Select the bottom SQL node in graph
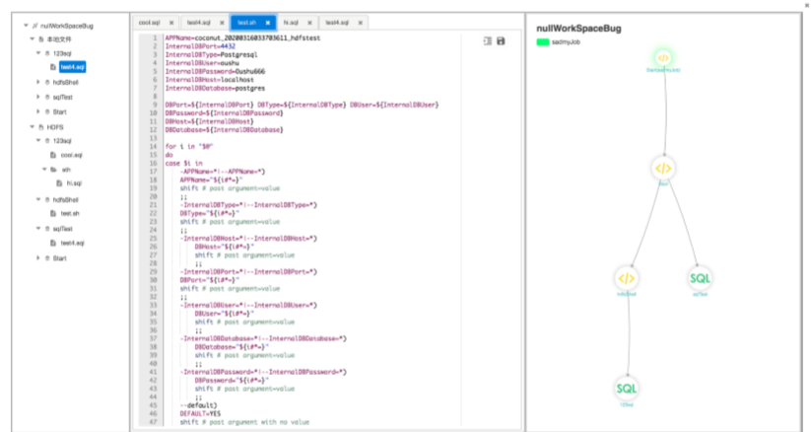This screenshot has width=811, height=432. coord(627,389)
